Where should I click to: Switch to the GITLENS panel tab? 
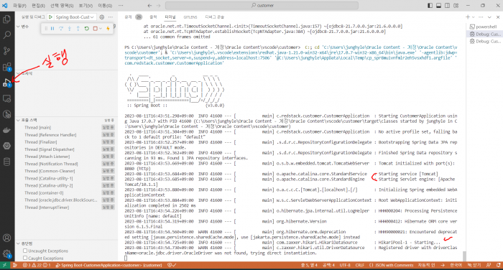point(190,17)
